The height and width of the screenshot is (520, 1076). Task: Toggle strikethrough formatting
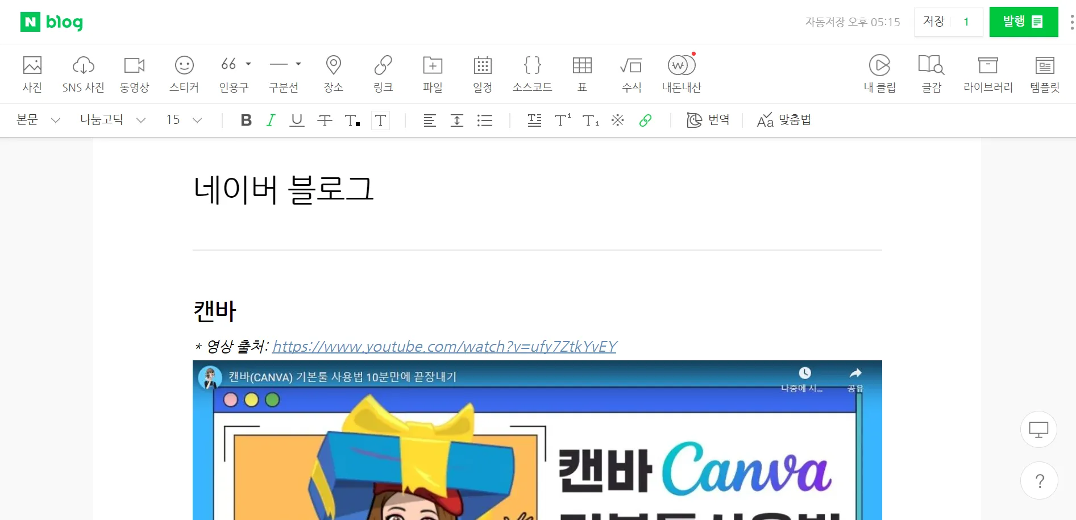(325, 120)
